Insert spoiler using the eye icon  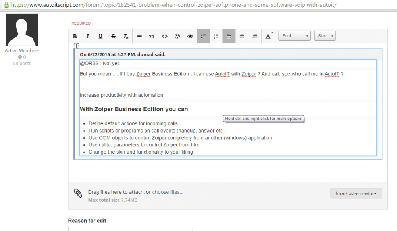(190, 36)
